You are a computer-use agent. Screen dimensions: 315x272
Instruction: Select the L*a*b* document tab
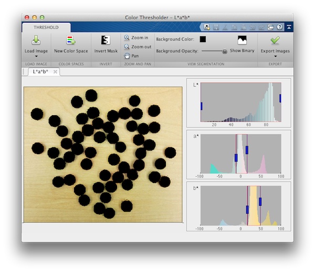[40, 72]
